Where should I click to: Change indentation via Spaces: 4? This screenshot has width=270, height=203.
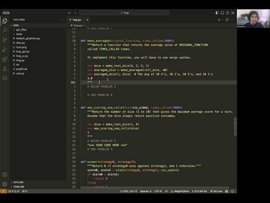coord(146,191)
